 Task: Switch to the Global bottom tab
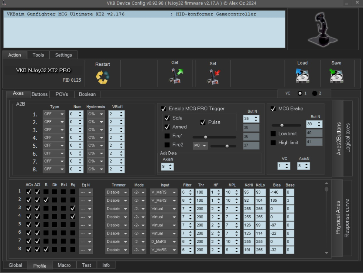15,265
